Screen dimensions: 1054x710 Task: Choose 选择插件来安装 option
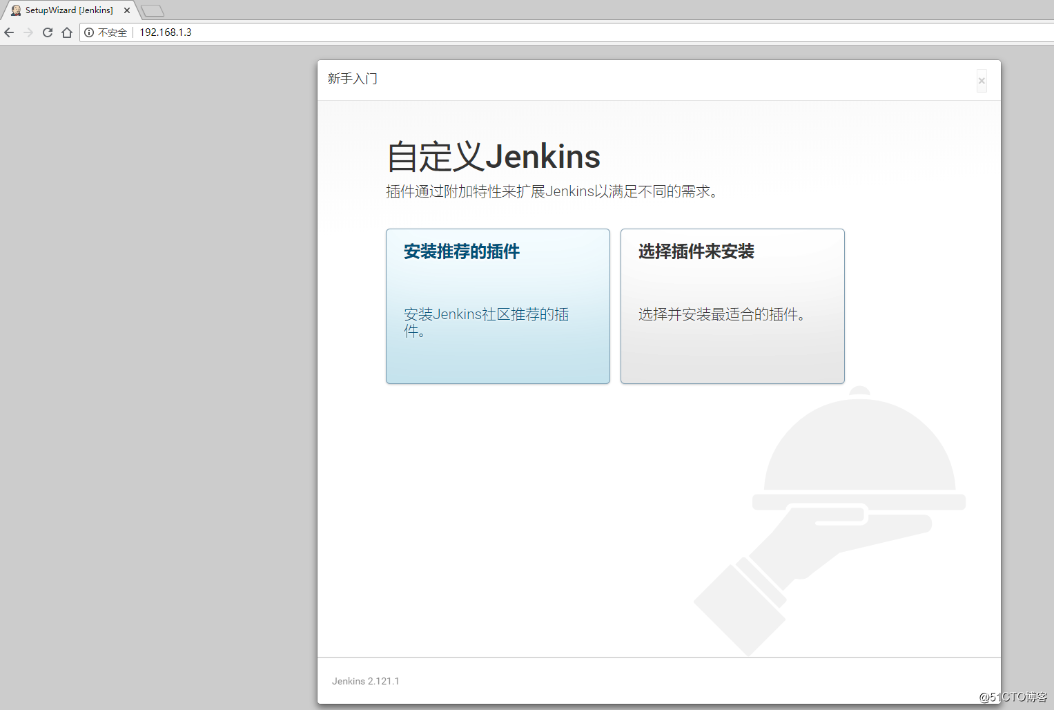click(x=732, y=306)
